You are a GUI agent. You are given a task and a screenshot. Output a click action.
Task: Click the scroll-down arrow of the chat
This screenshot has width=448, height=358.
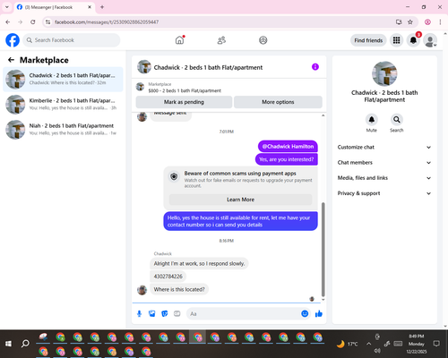point(323,300)
